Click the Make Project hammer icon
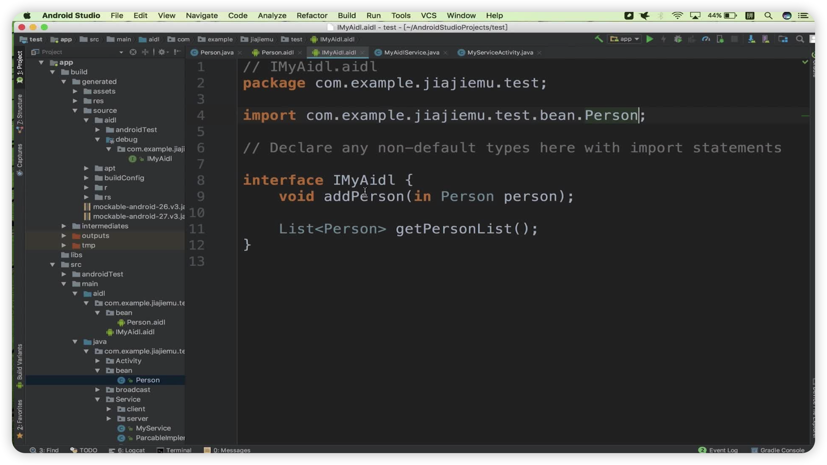This screenshot has width=827, height=465. (x=598, y=39)
